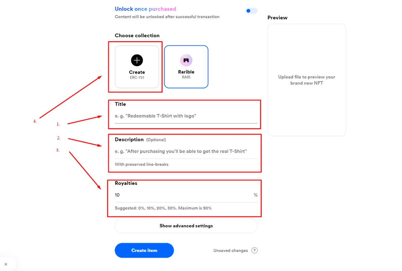Click the Choose collection label

pos(137,36)
